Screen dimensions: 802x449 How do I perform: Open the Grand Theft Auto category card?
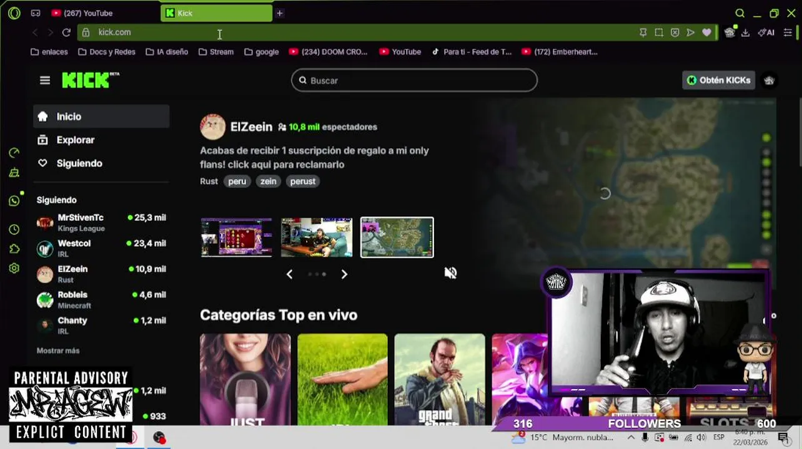tap(440, 380)
